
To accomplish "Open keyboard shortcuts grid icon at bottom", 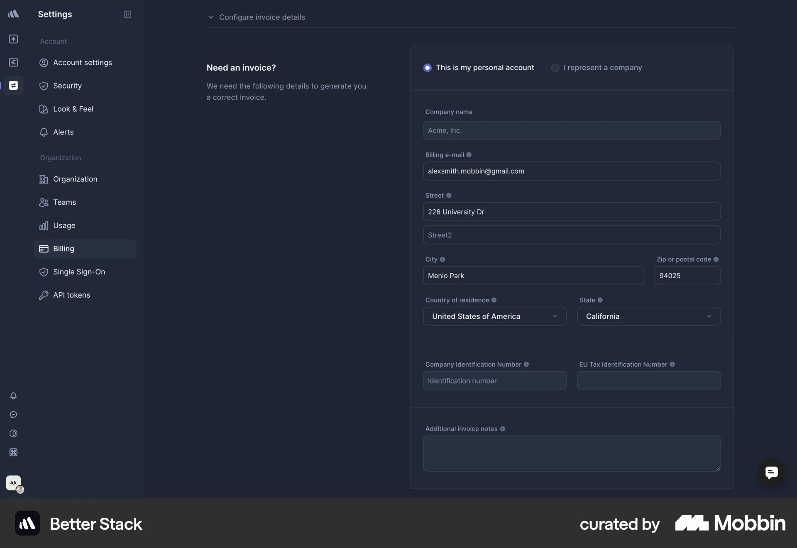I will 13,453.
